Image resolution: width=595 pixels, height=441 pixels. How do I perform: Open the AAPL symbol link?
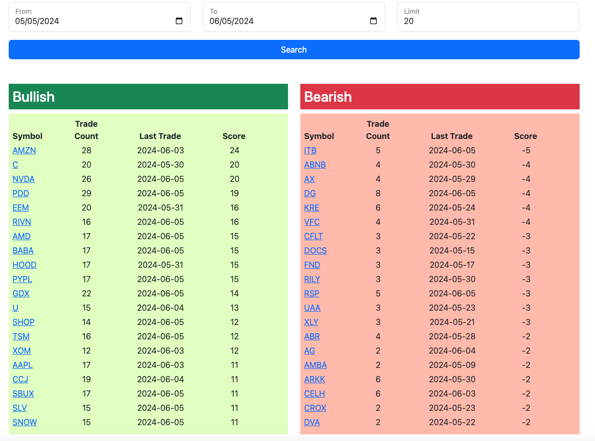[x=23, y=365]
